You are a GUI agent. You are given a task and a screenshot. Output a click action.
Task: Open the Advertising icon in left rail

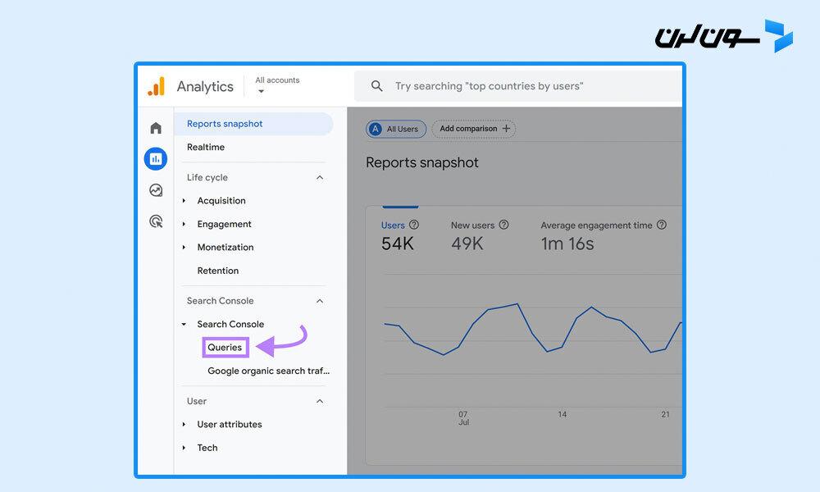pos(156,221)
